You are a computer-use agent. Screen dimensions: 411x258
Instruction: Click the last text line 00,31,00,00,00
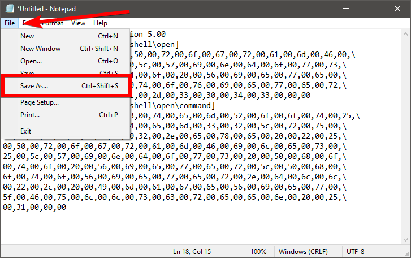pos(34,208)
